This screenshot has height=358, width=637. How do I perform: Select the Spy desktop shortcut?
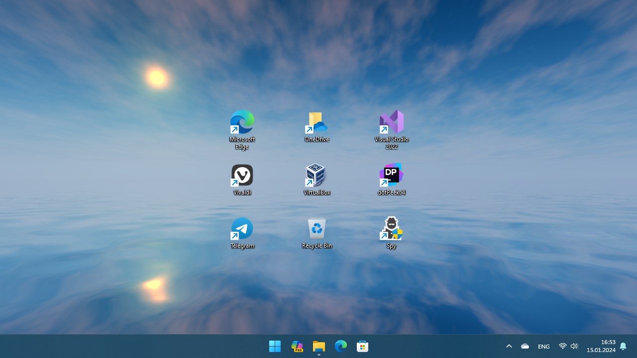pos(392,233)
